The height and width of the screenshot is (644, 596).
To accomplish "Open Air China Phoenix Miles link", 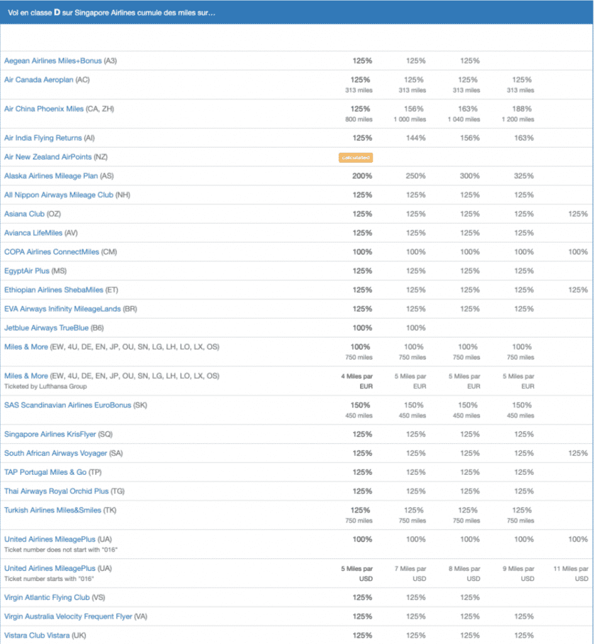I will pyautogui.click(x=43, y=109).
